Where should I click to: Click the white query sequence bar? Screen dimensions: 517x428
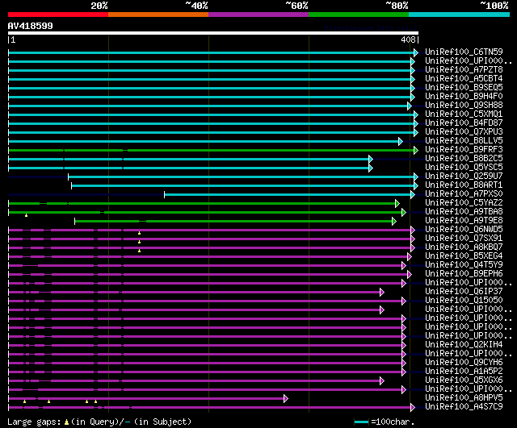[213, 33]
